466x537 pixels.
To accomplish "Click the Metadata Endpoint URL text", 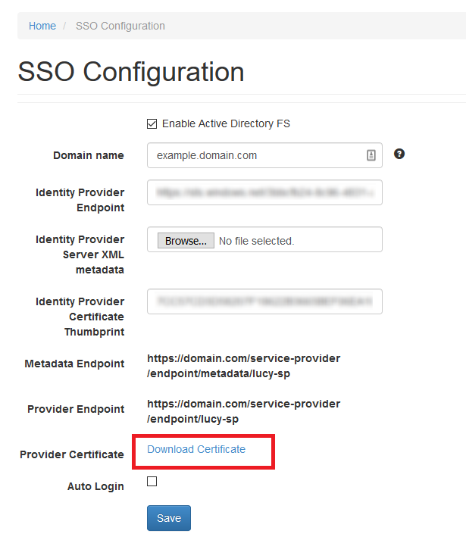I will 244,366.
